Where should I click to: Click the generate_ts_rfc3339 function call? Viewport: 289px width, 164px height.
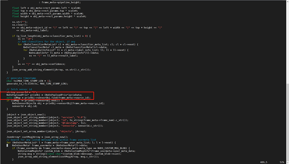[x=37, y=83]
